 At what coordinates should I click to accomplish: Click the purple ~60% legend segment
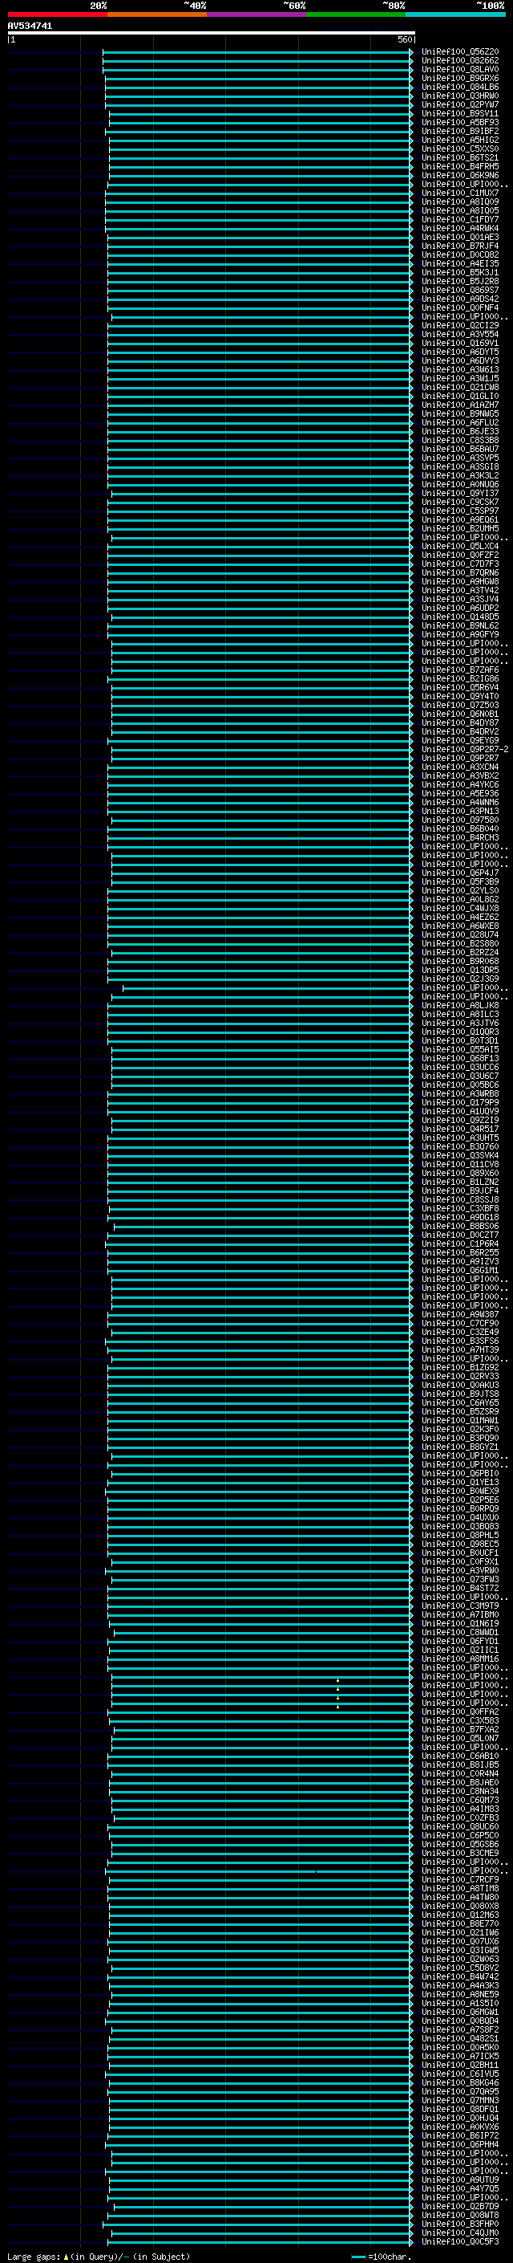pyautogui.click(x=257, y=14)
